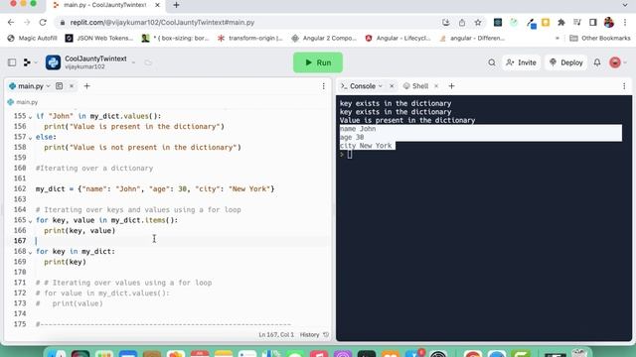Close the Shell tab
Screen dimensions: 636x357
tap(436, 86)
